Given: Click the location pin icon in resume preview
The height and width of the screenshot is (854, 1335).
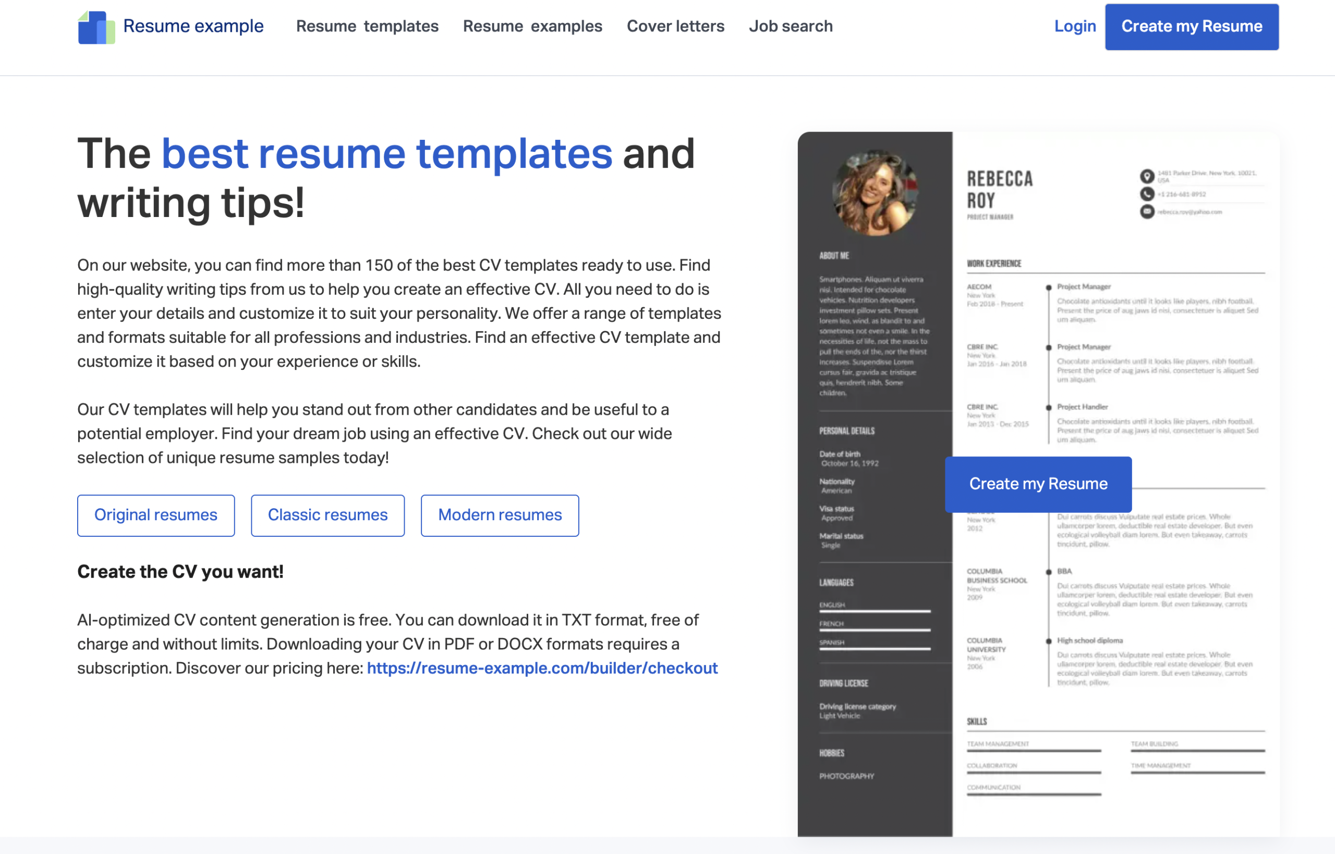Looking at the screenshot, I should click(1147, 176).
